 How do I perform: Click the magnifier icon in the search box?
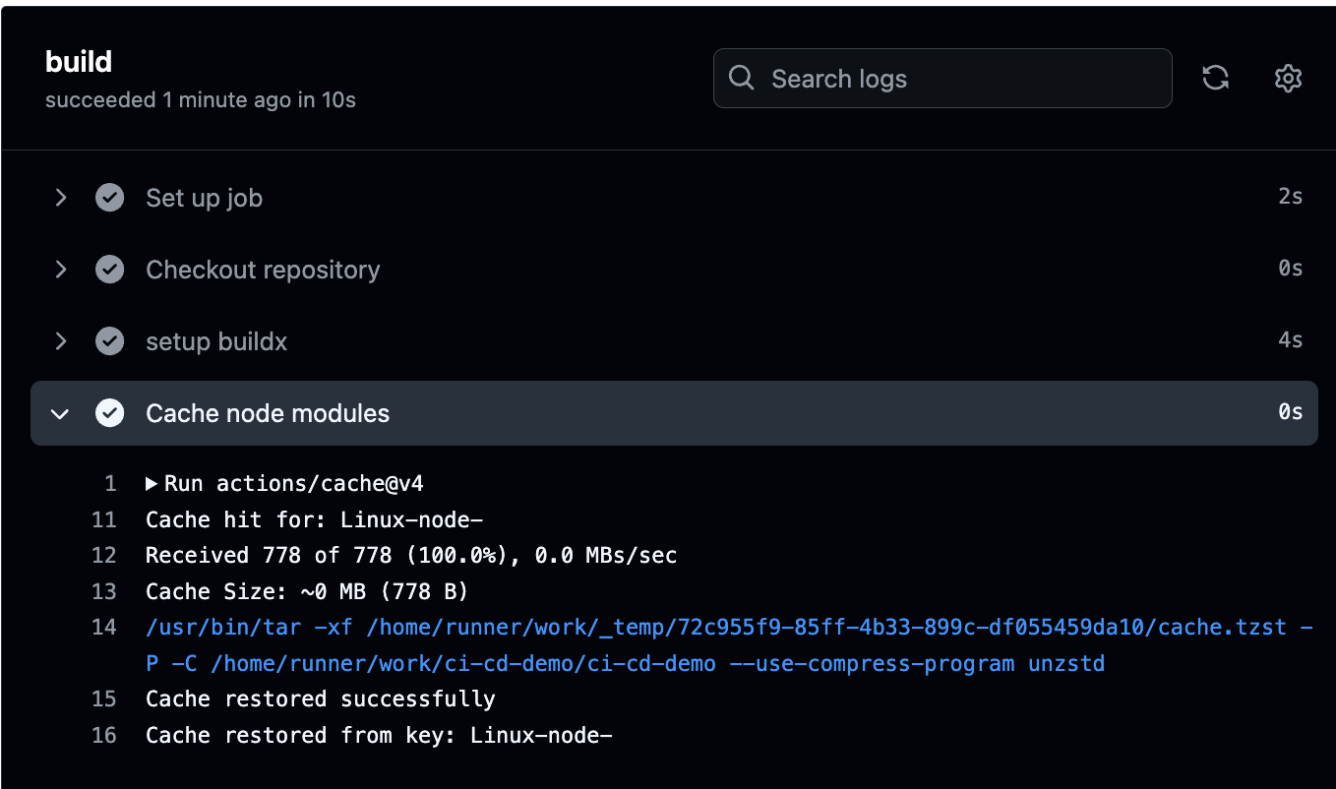(742, 78)
